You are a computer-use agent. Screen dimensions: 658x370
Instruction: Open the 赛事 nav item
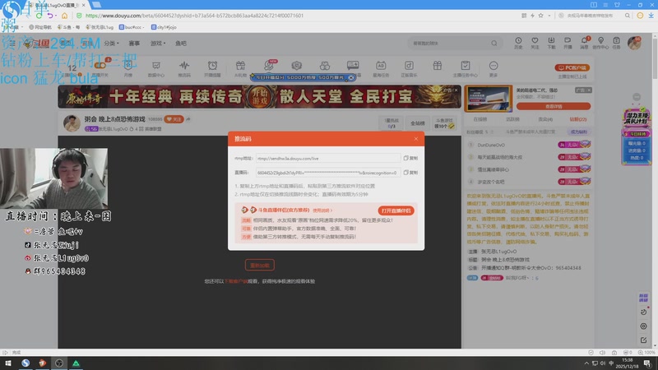coord(134,44)
